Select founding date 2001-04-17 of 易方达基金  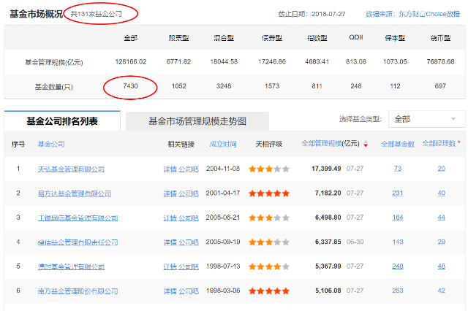click(223, 193)
